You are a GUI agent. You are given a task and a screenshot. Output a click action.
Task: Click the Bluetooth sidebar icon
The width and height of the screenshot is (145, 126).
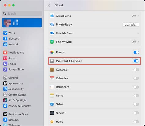(x=5, y=39)
